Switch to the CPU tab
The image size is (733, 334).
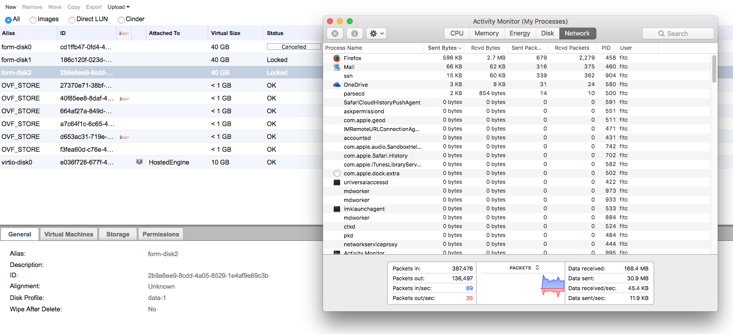point(457,33)
